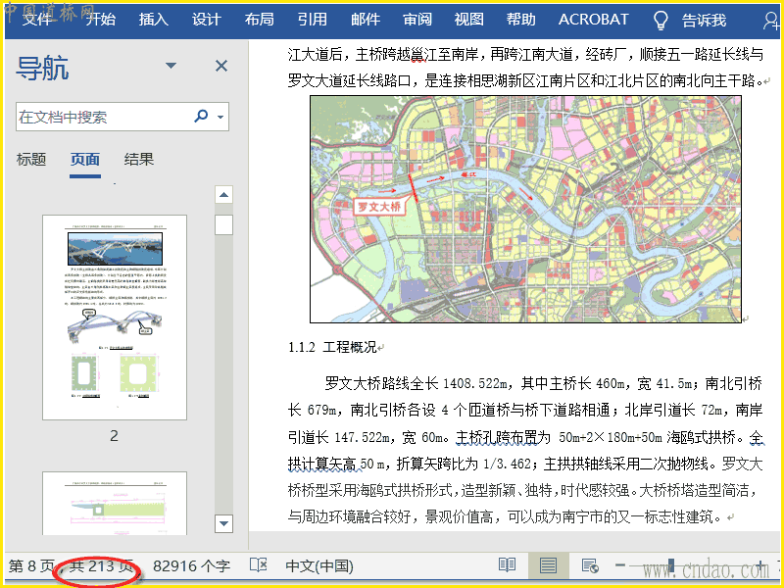Click the zoom out minus button
The height and width of the screenshot is (588, 784).
[x=620, y=565]
